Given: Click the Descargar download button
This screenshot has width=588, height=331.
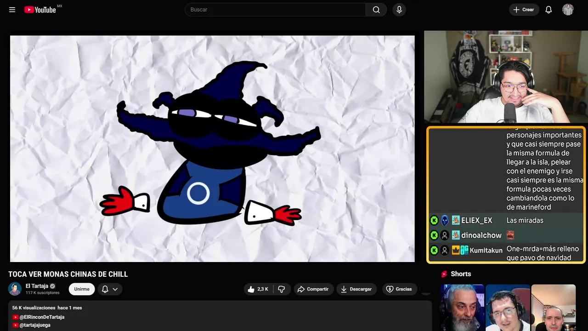Looking at the screenshot, I should pyautogui.click(x=356, y=289).
